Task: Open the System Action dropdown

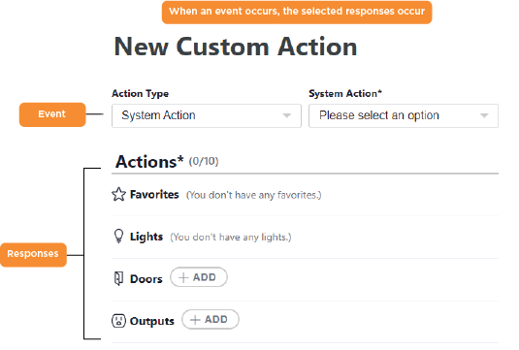Action: coord(404,115)
